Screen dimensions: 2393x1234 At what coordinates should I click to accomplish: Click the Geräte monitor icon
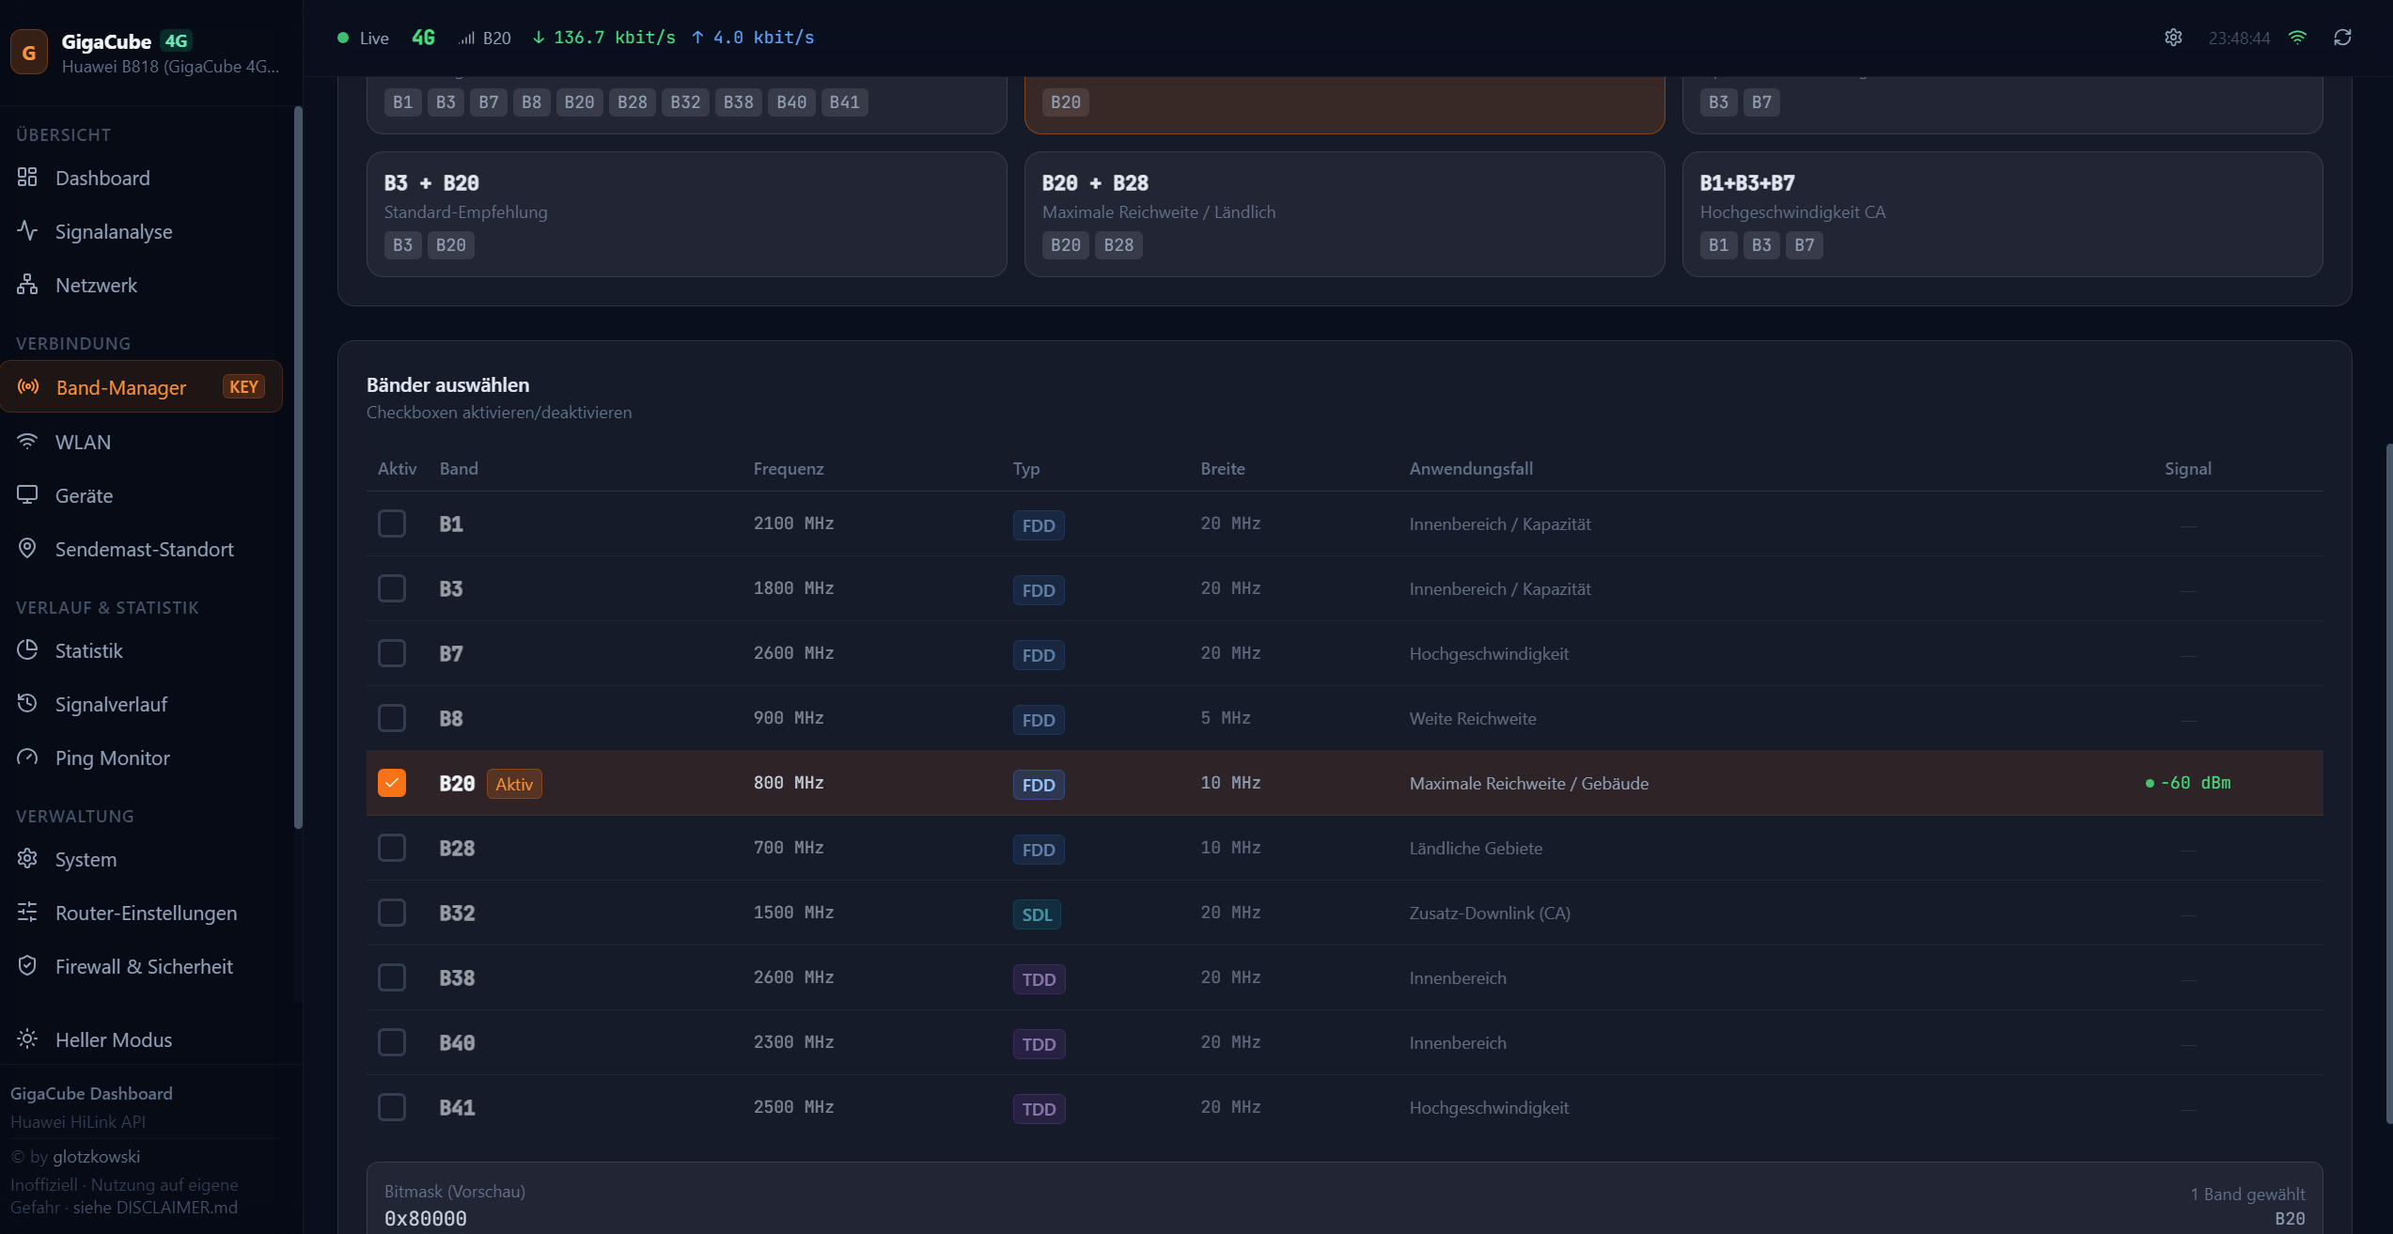[27, 494]
